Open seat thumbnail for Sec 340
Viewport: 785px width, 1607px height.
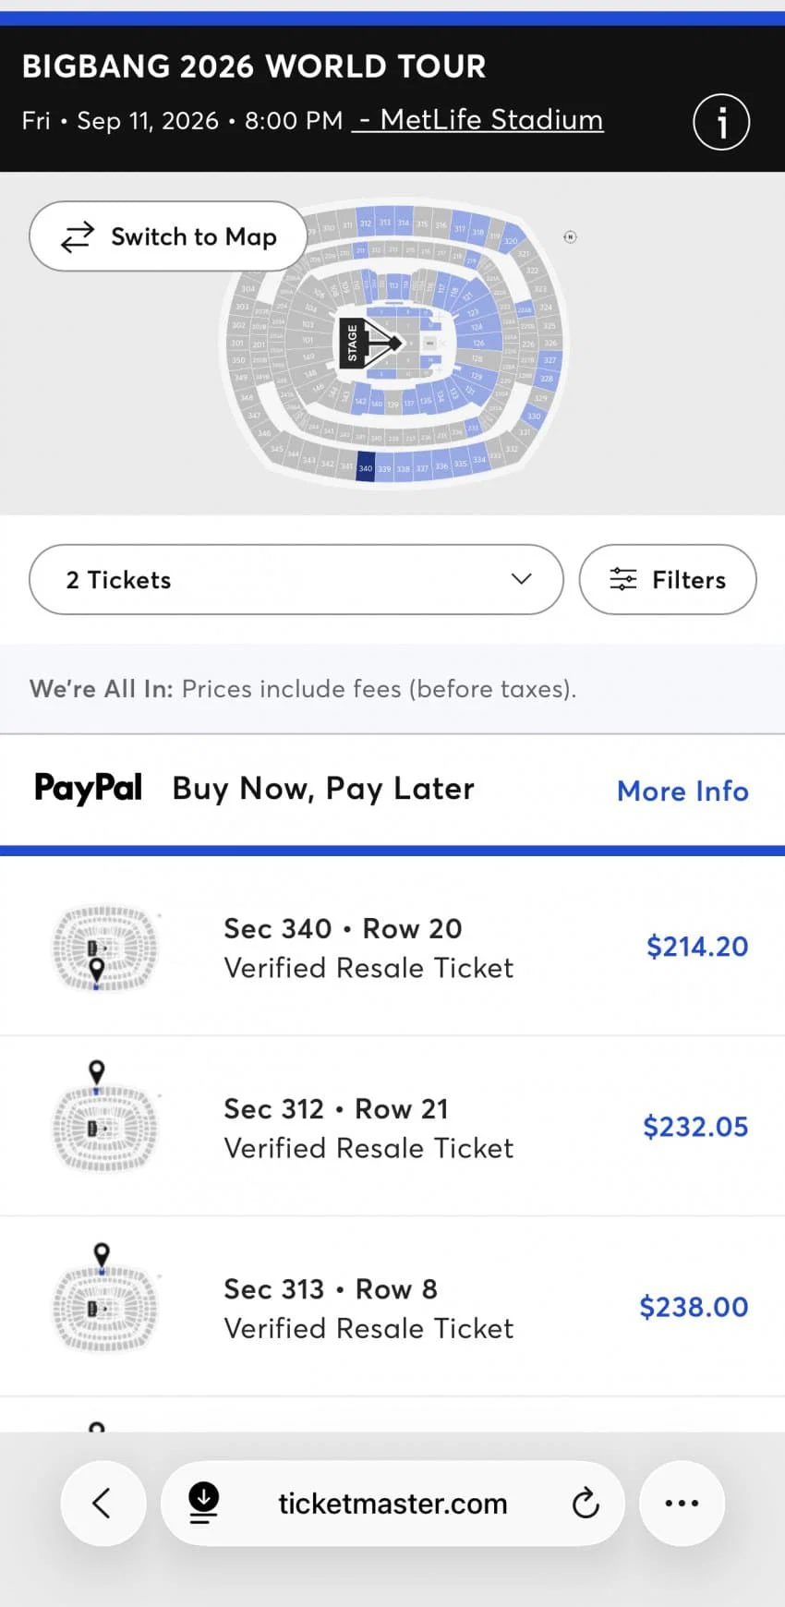tap(104, 948)
